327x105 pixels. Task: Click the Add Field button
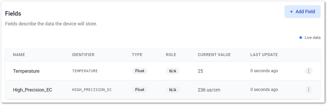click(302, 12)
